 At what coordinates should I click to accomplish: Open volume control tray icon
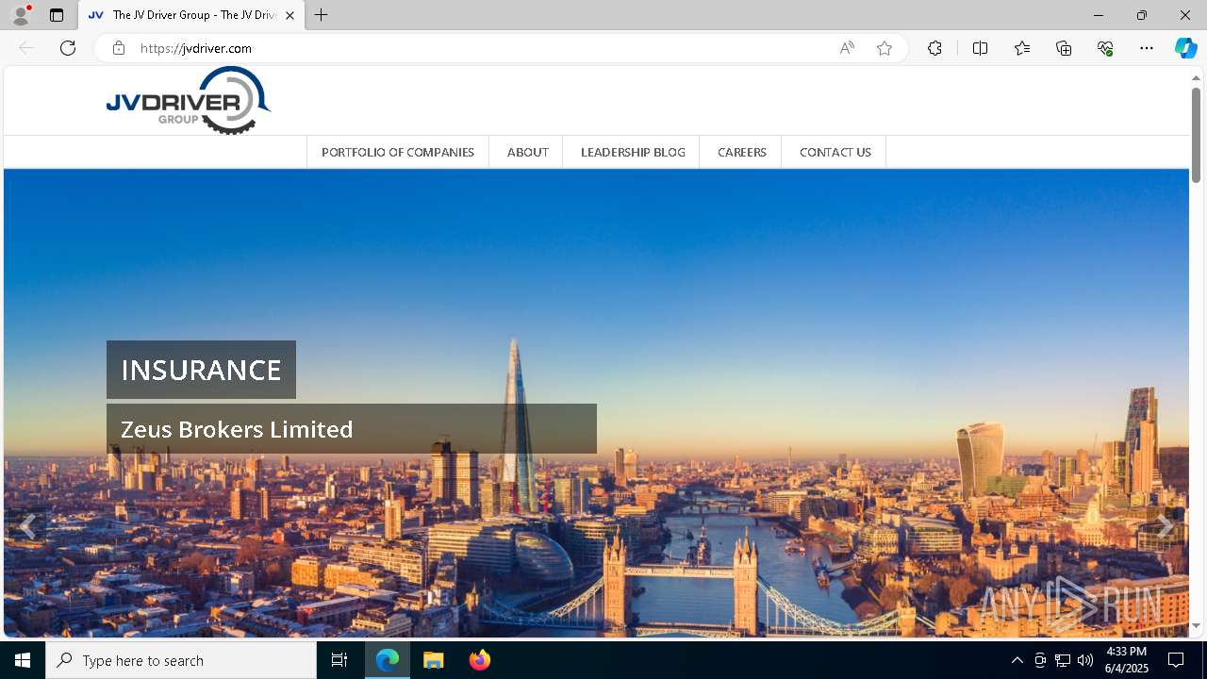pyautogui.click(x=1085, y=660)
